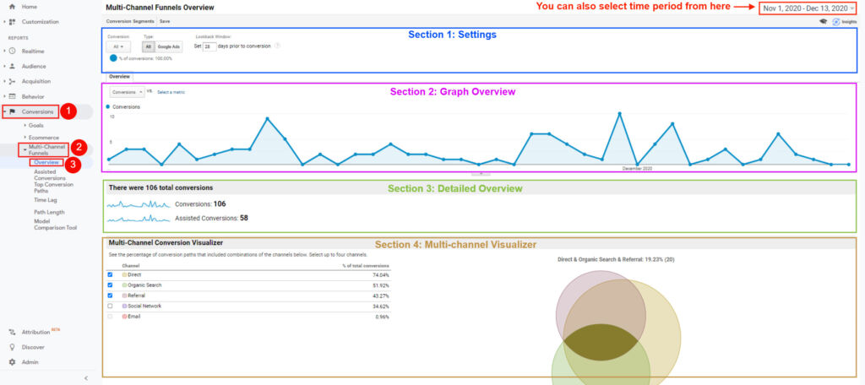Uncheck the Direct channel checkbox
The image size is (865, 385).
click(110, 274)
